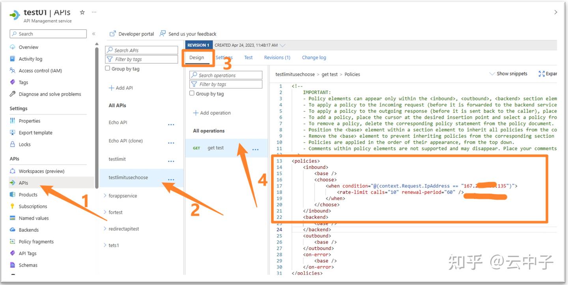
Task: Click the favorite star icon beside title
Action: 82,12
